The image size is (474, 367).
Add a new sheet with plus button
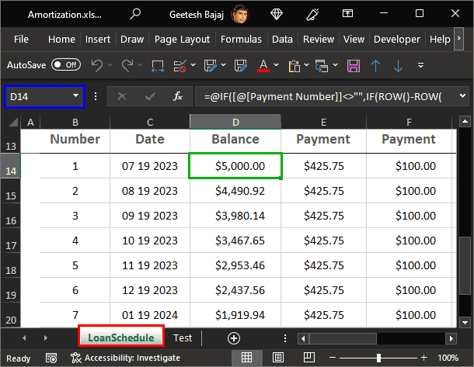coord(234,338)
